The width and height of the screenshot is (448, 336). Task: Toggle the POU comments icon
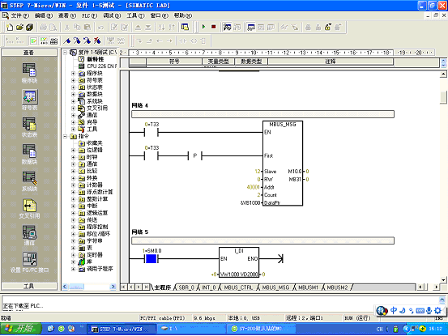[34, 40]
